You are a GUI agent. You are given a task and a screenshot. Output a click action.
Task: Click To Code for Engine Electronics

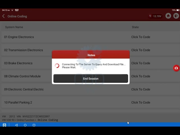click(141, 37)
